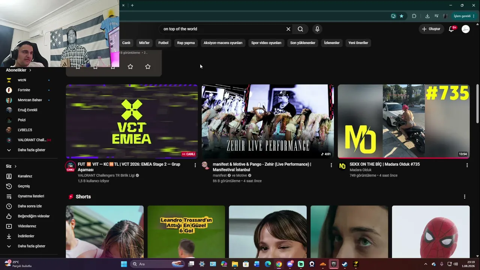Click the install app icon in address bar

[x=393, y=16]
